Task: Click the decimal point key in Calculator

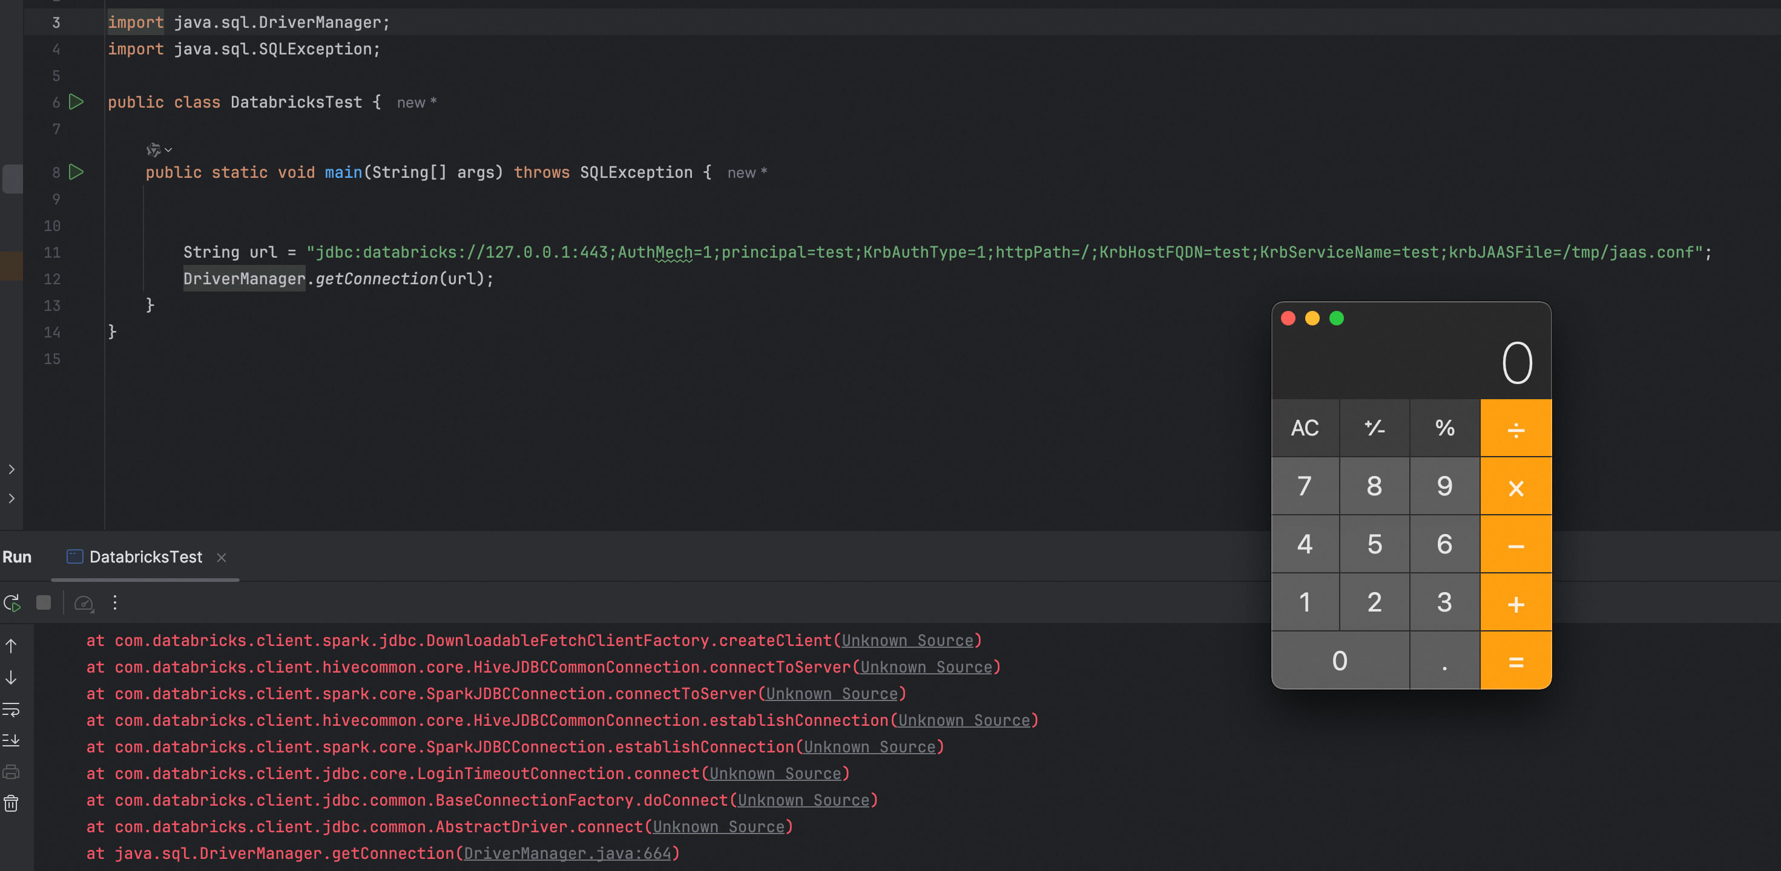Action: tap(1444, 661)
